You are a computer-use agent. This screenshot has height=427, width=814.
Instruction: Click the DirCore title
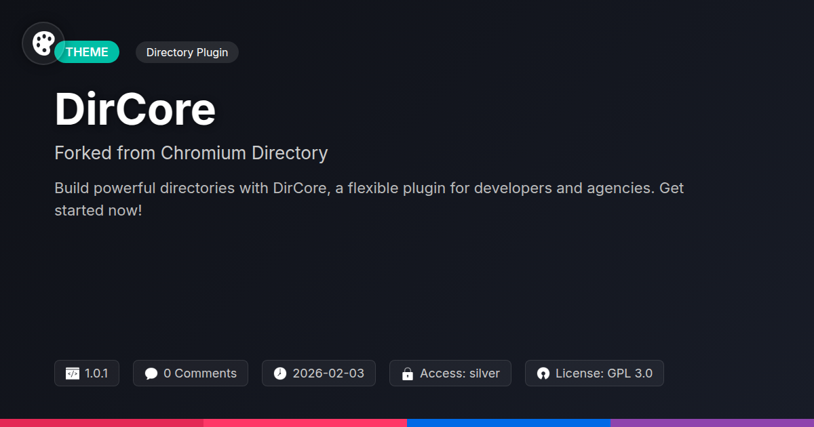135,109
